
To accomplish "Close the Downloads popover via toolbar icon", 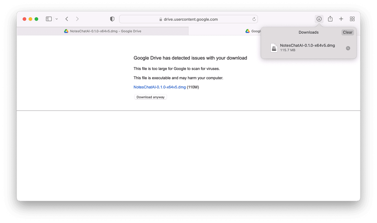I will 319,19.
